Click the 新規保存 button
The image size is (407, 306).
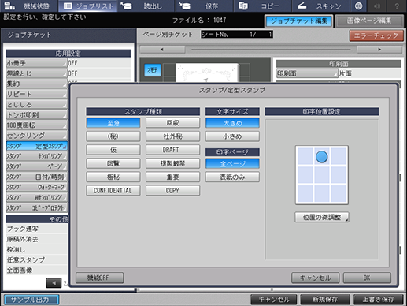coord(325,300)
